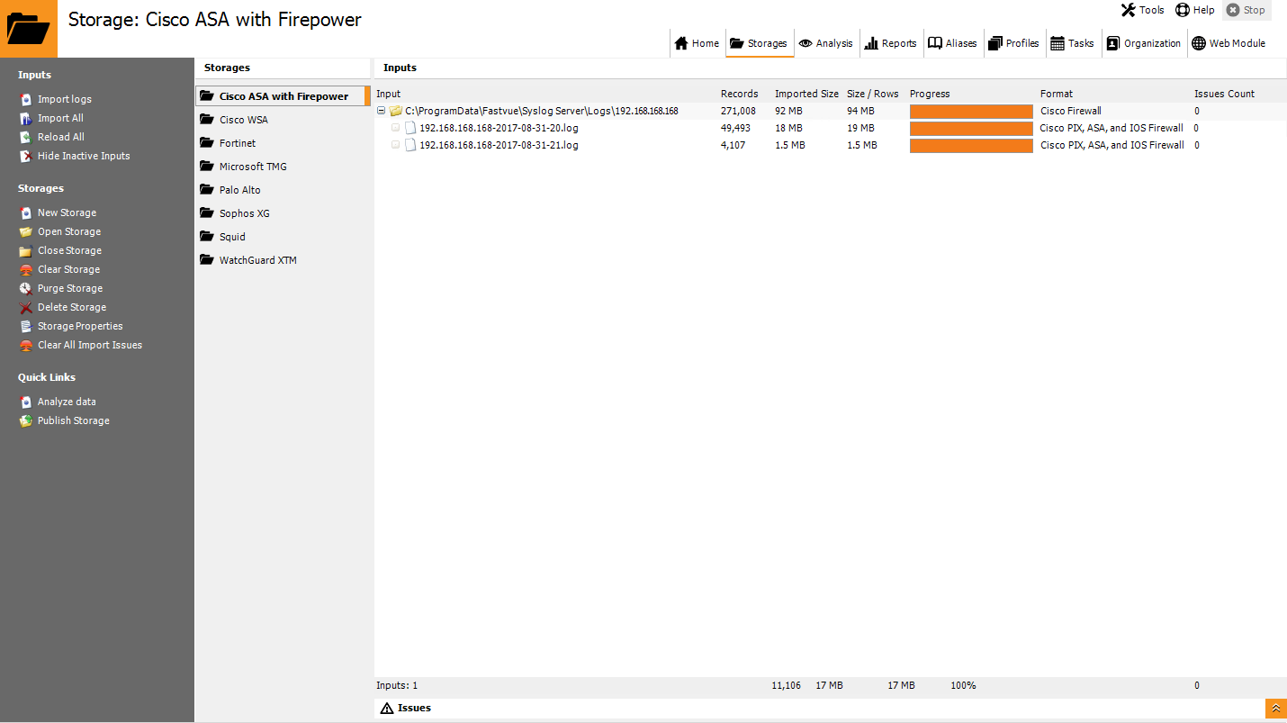The width and height of the screenshot is (1287, 723).
Task: Toggle checkbox for 192.168.168.168-2017-08-31-20.log
Action: [395, 128]
